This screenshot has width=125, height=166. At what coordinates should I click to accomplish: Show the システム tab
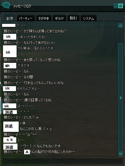point(89,18)
